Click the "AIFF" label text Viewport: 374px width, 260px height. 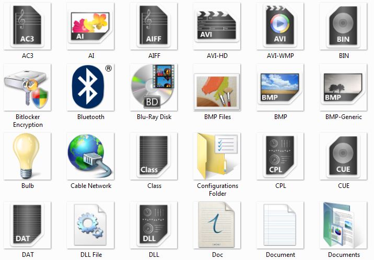pos(154,56)
